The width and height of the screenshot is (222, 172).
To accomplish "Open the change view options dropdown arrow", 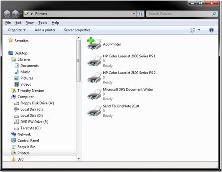I will 199,30.
